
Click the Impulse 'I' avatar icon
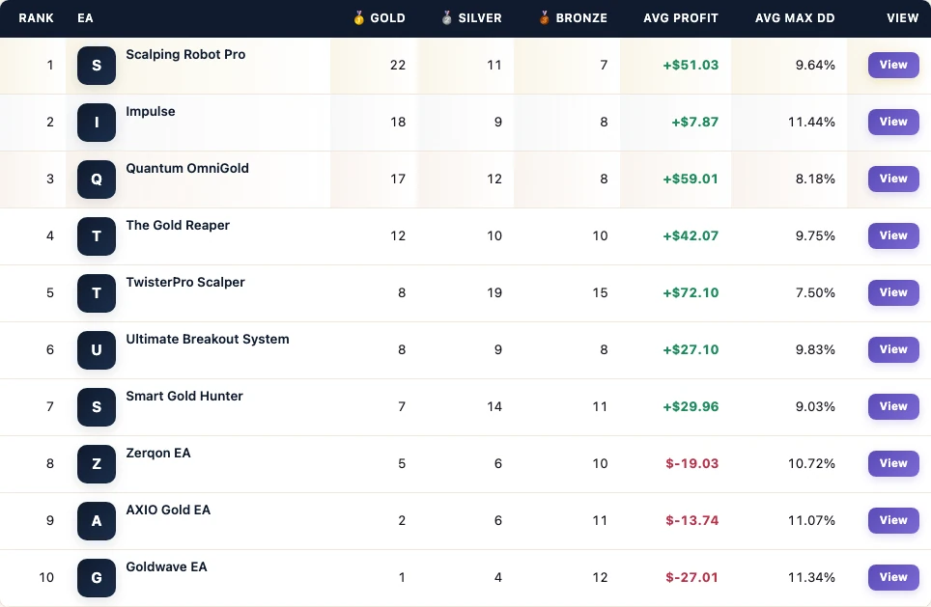(x=97, y=123)
